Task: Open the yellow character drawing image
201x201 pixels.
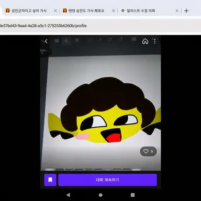Action: 100,103
